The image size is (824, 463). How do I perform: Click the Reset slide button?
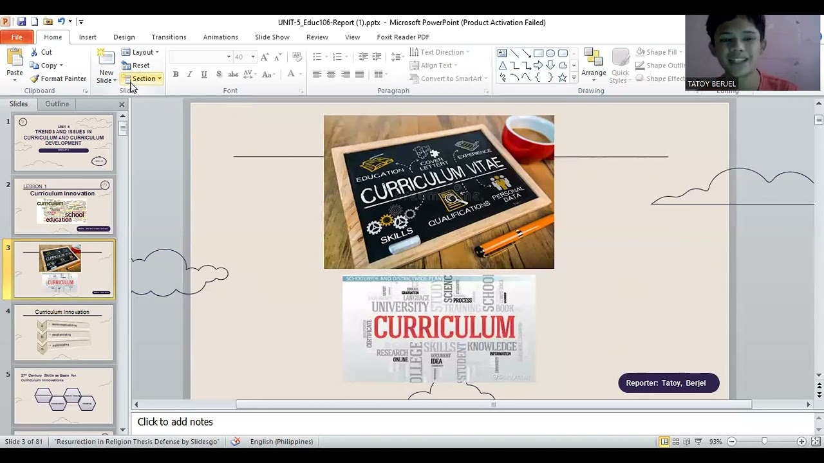point(136,66)
